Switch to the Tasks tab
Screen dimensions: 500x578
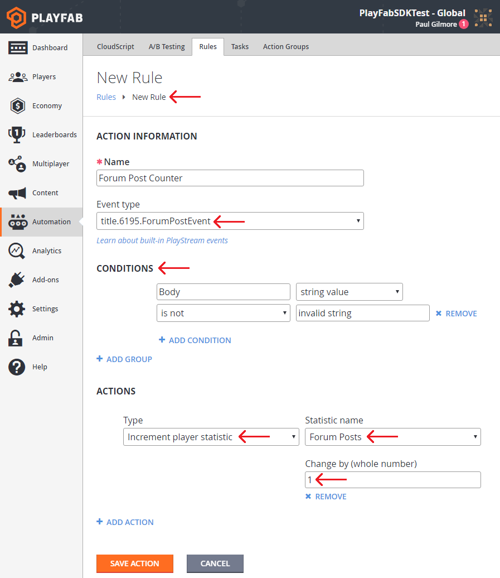240,47
